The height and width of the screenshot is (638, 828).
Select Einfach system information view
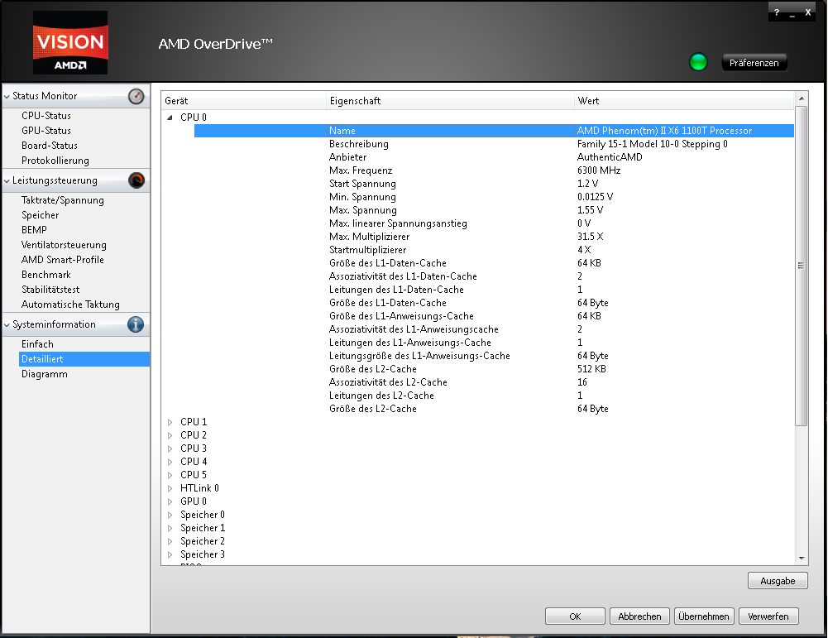click(37, 344)
